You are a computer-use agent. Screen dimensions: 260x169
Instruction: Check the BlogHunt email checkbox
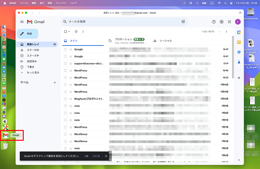tap(65, 99)
